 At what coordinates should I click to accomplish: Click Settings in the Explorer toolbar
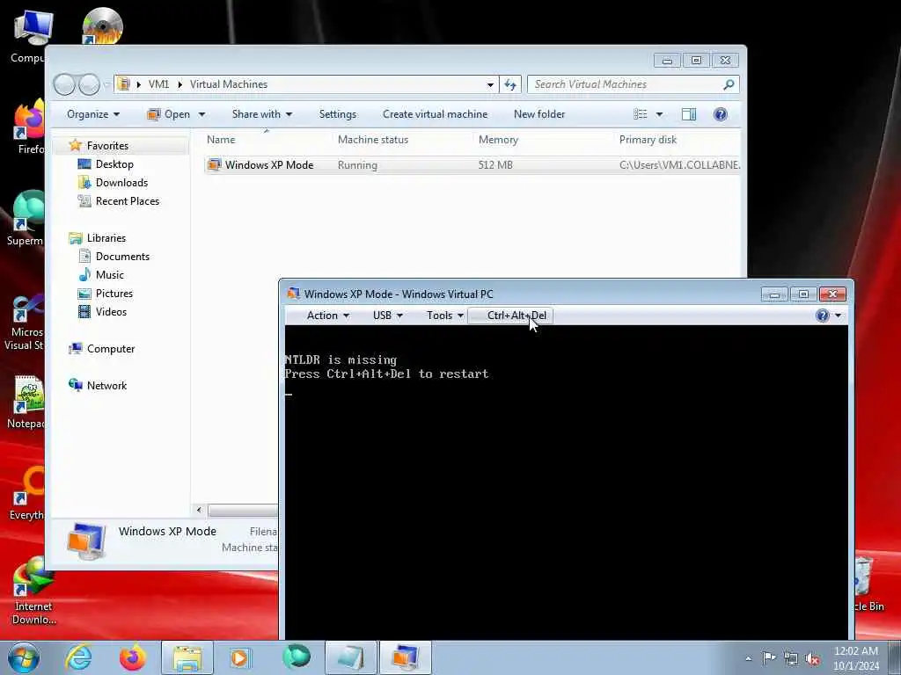pos(338,114)
